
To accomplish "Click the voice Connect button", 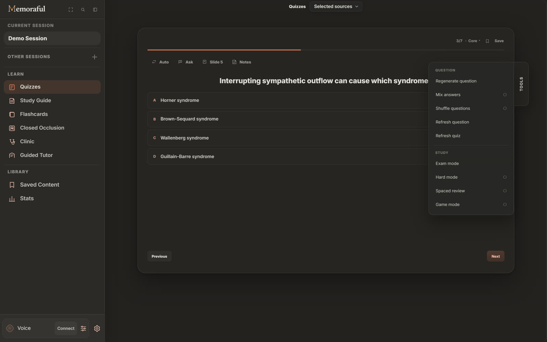I will [x=66, y=328].
